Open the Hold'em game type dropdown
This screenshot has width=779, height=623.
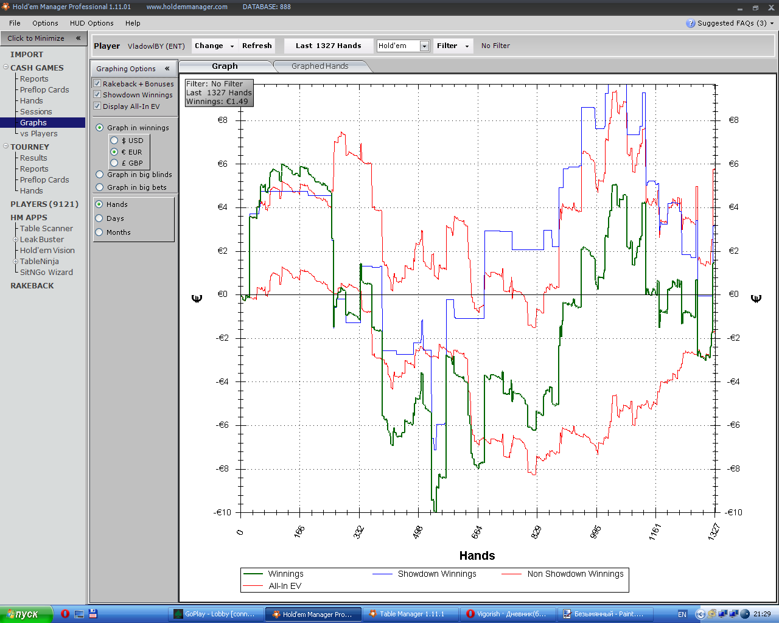tap(424, 46)
